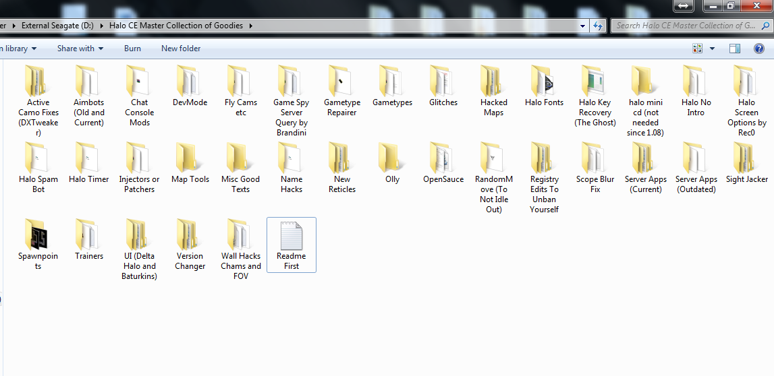Image resolution: width=774 pixels, height=376 pixels.
Task: Select the OpenSauce folder icon
Action: [x=443, y=158]
